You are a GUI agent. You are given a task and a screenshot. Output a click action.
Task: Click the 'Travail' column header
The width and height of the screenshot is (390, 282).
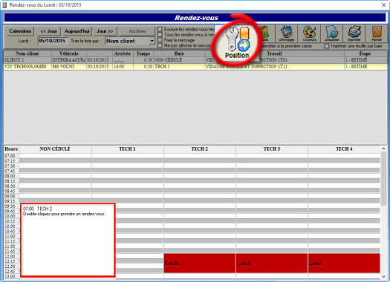(x=274, y=53)
